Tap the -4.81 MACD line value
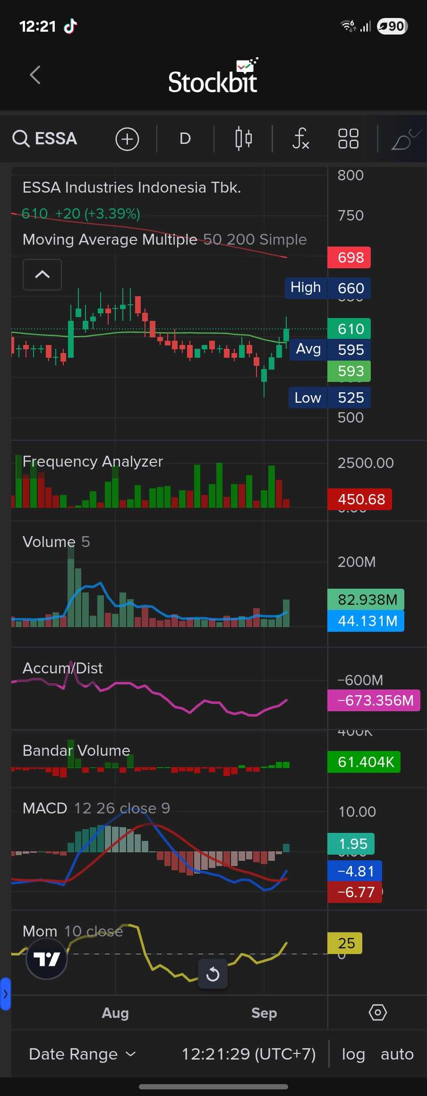 354,871
